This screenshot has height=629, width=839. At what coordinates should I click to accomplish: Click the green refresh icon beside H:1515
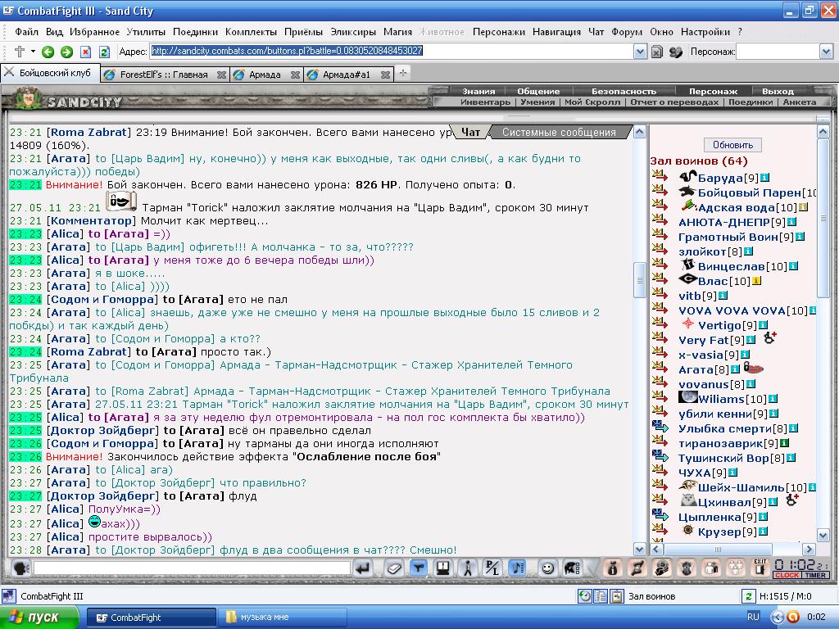pos(748,596)
